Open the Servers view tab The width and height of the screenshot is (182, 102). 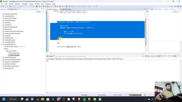click(x=24, y=9)
